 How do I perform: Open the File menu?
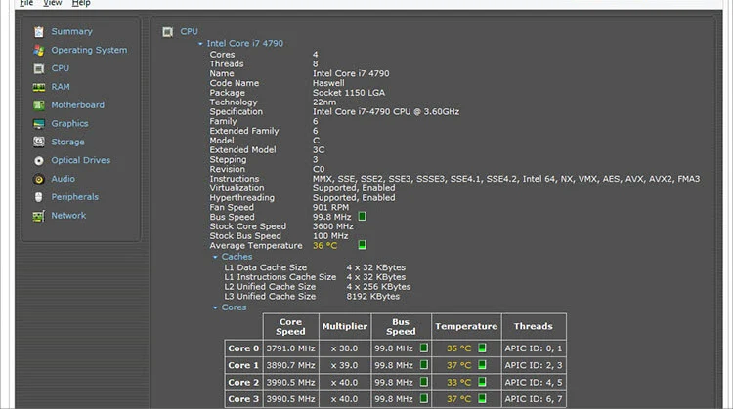pos(26,3)
